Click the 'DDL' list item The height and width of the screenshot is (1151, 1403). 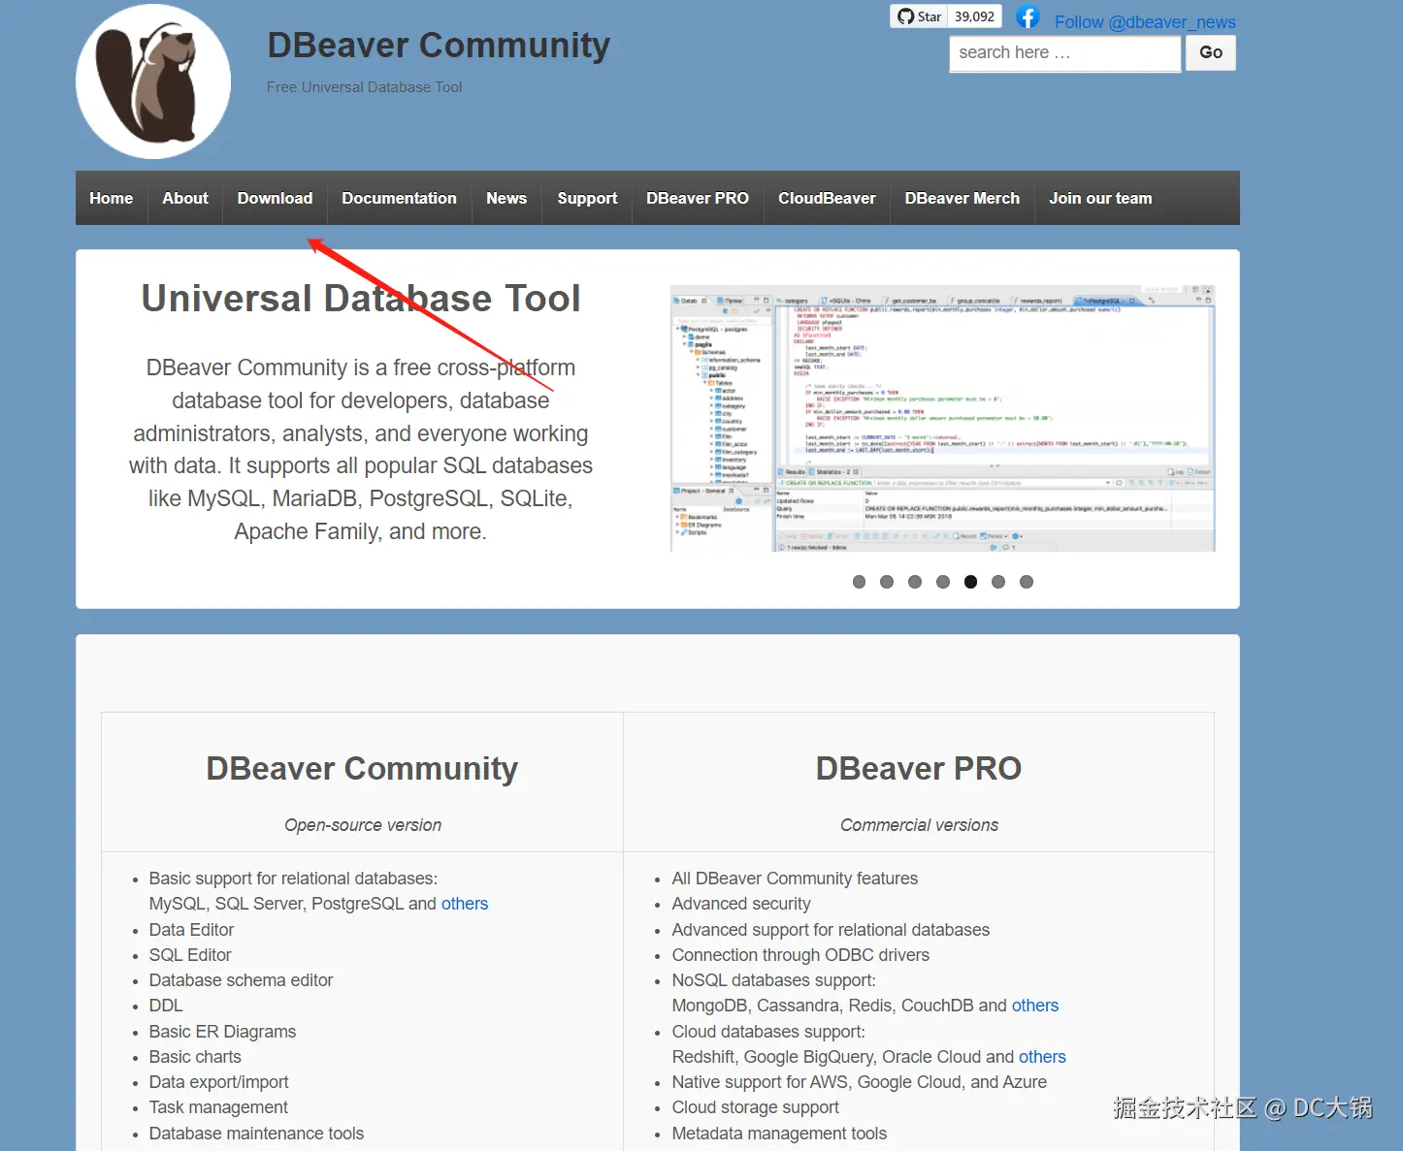point(166,1006)
